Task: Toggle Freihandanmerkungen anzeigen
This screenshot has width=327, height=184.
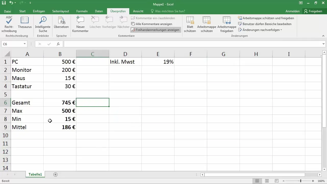Action: click(155, 30)
